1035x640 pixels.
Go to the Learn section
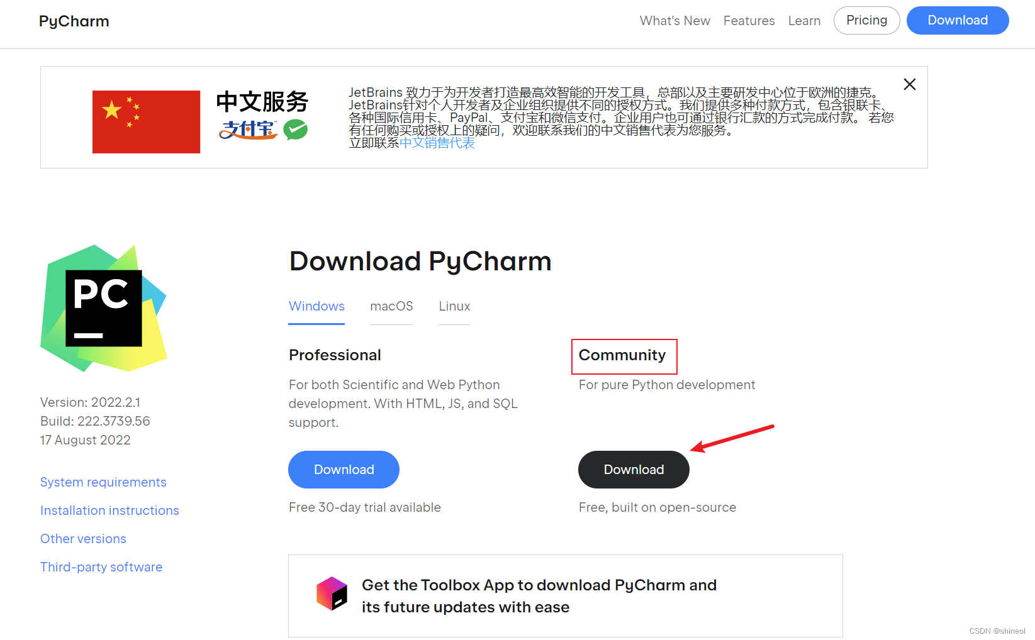tap(805, 21)
